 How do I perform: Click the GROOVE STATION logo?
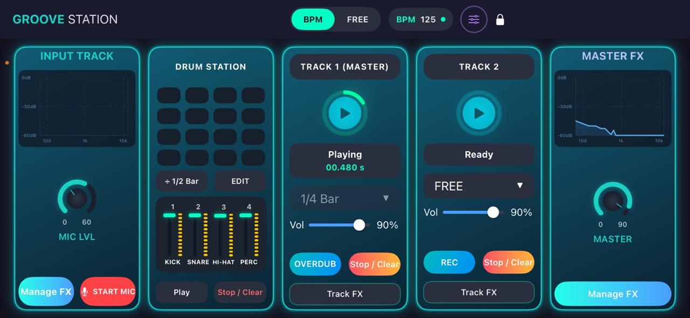[65, 19]
